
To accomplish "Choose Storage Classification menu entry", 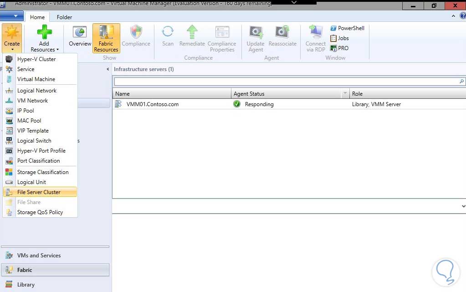I will click(x=40, y=172).
